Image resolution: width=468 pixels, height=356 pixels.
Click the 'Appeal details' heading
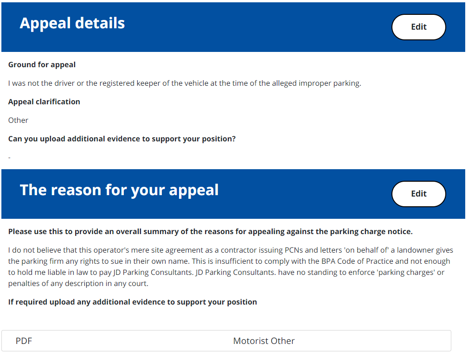tap(72, 23)
